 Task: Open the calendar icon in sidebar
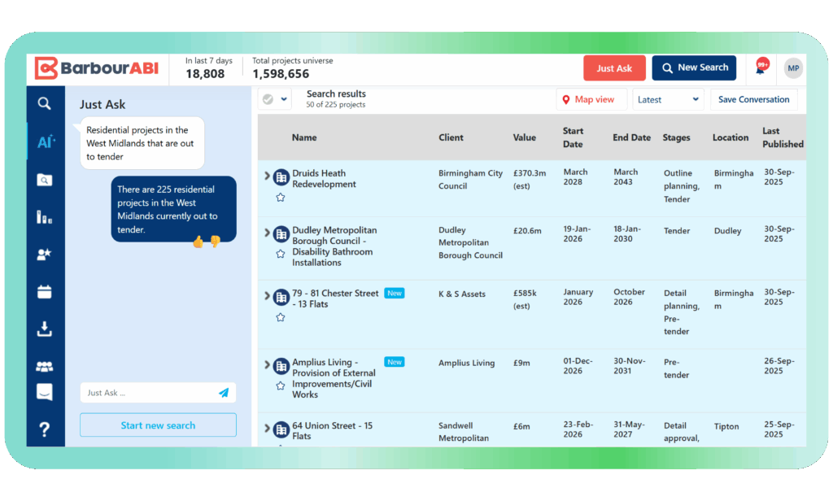(x=45, y=292)
